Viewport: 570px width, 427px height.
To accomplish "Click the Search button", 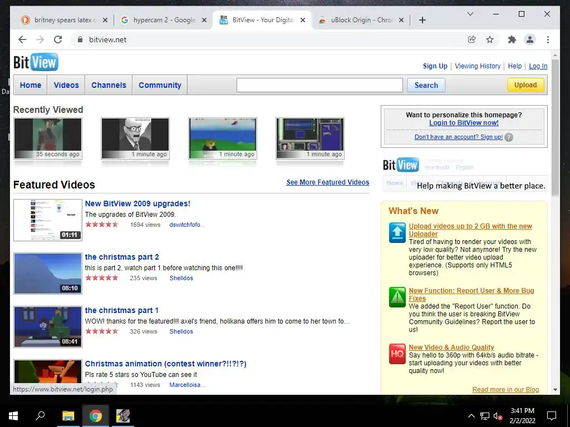I will tap(426, 85).
